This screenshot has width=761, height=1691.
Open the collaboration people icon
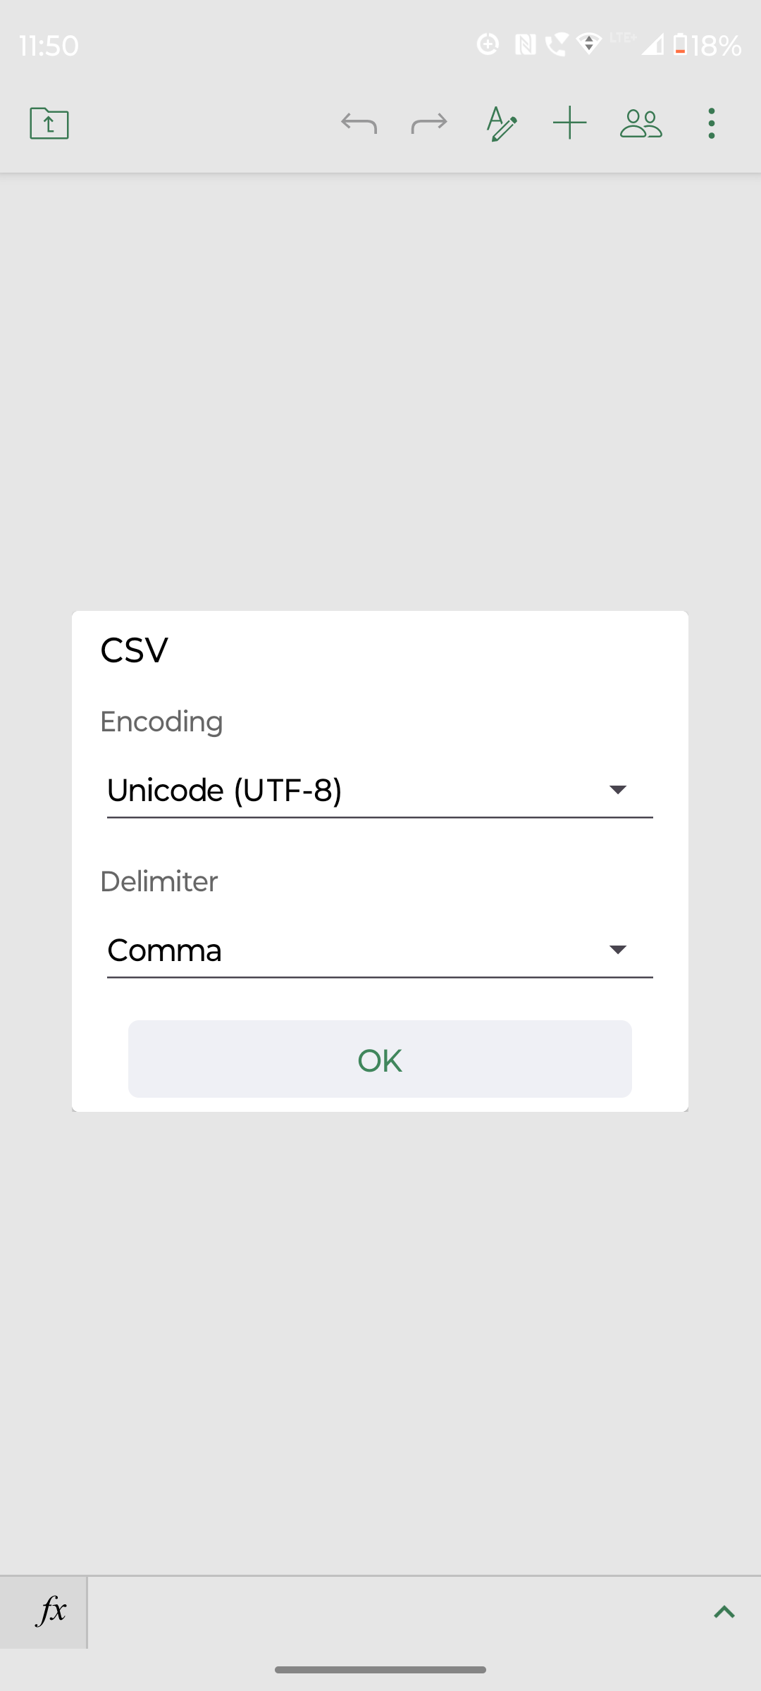(x=641, y=123)
